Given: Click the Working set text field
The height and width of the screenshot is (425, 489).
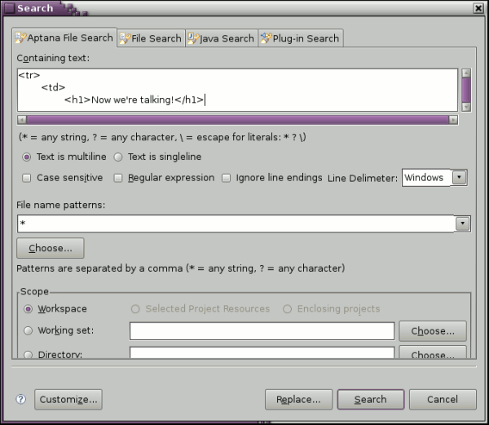Looking at the screenshot, I should [x=262, y=331].
